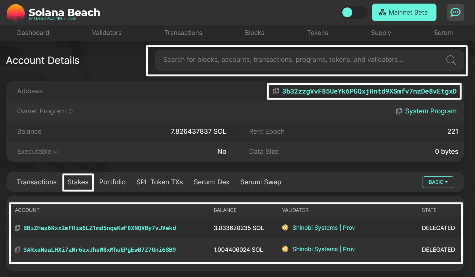Click the Solana Beach sunset logo
Screen dimensions: 475x277
16,13
